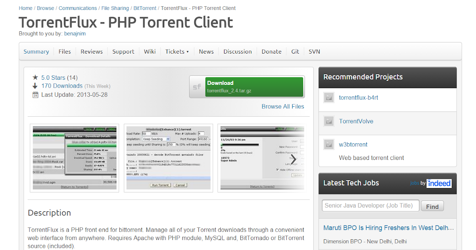The image size is (476, 250).
Task: Click the star rating icon
Action: 35,78
